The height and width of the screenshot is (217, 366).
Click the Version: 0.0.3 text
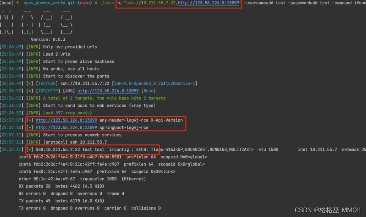click(48, 40)
